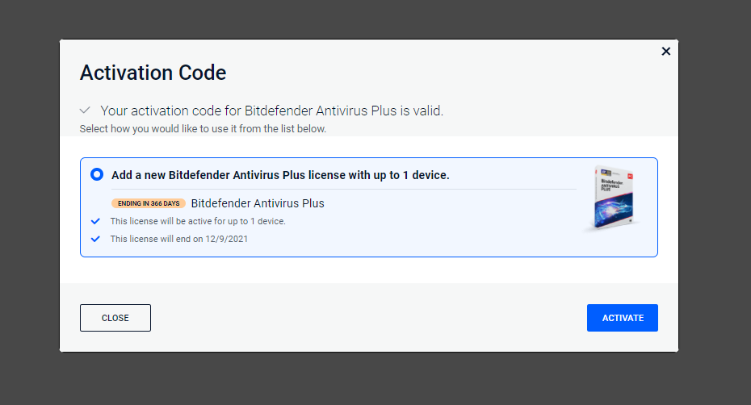Click the Bitdefender Antivirus Plus label beside badge
This screenshot has height=405, width=751.
click(x=258, y=203)
